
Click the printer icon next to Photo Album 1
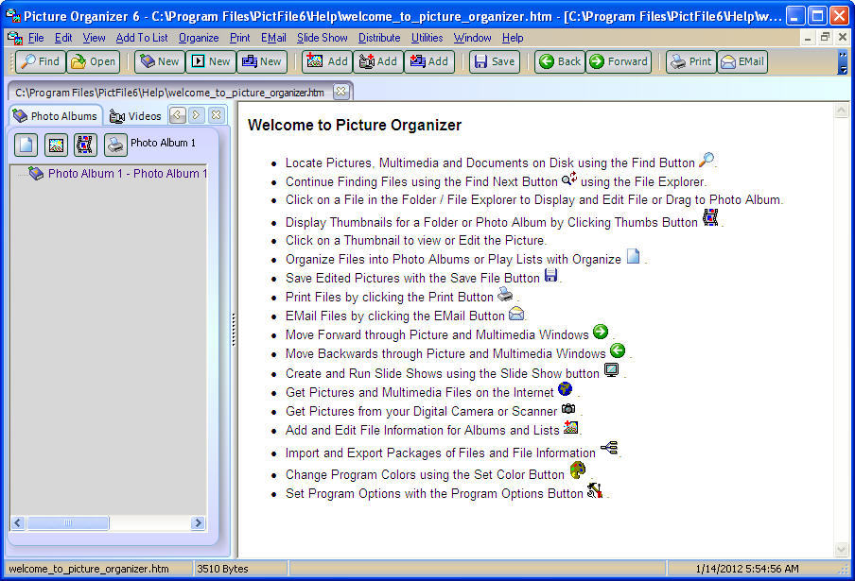[114, 144]
